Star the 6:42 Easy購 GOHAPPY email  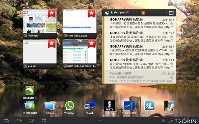(x=171, y=24)
